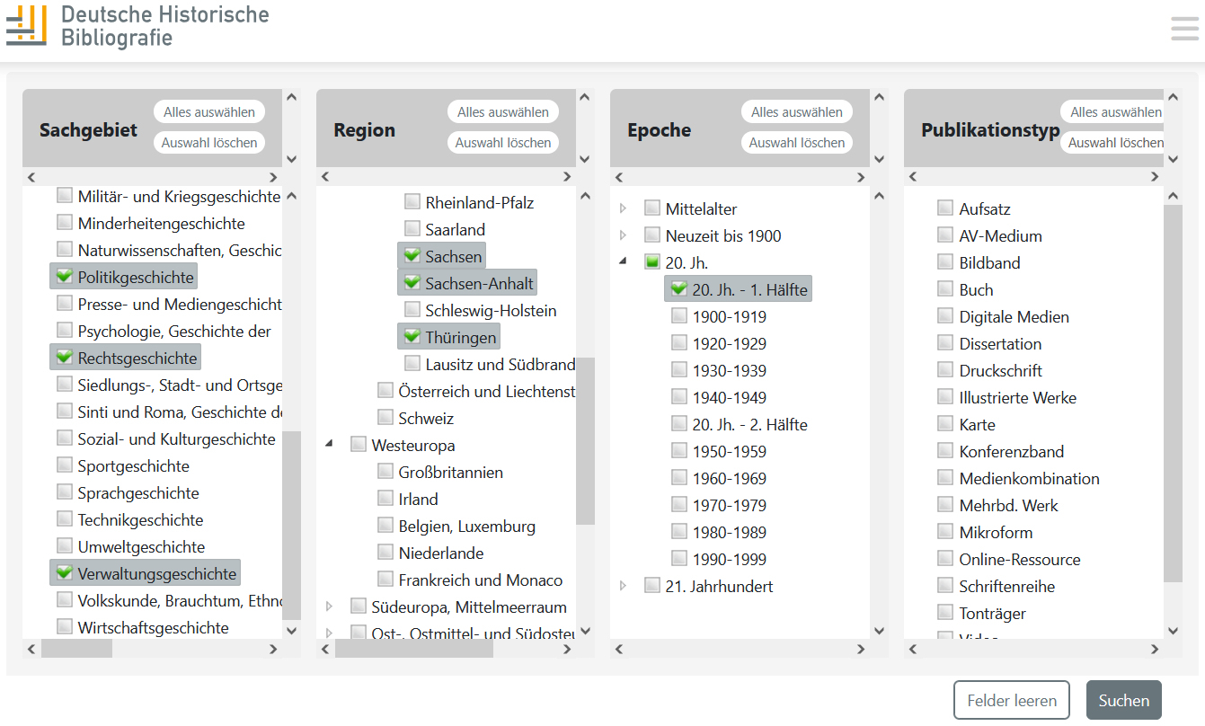
Task: Click left scroll arrow under Region header
Action: pos(325,177)
